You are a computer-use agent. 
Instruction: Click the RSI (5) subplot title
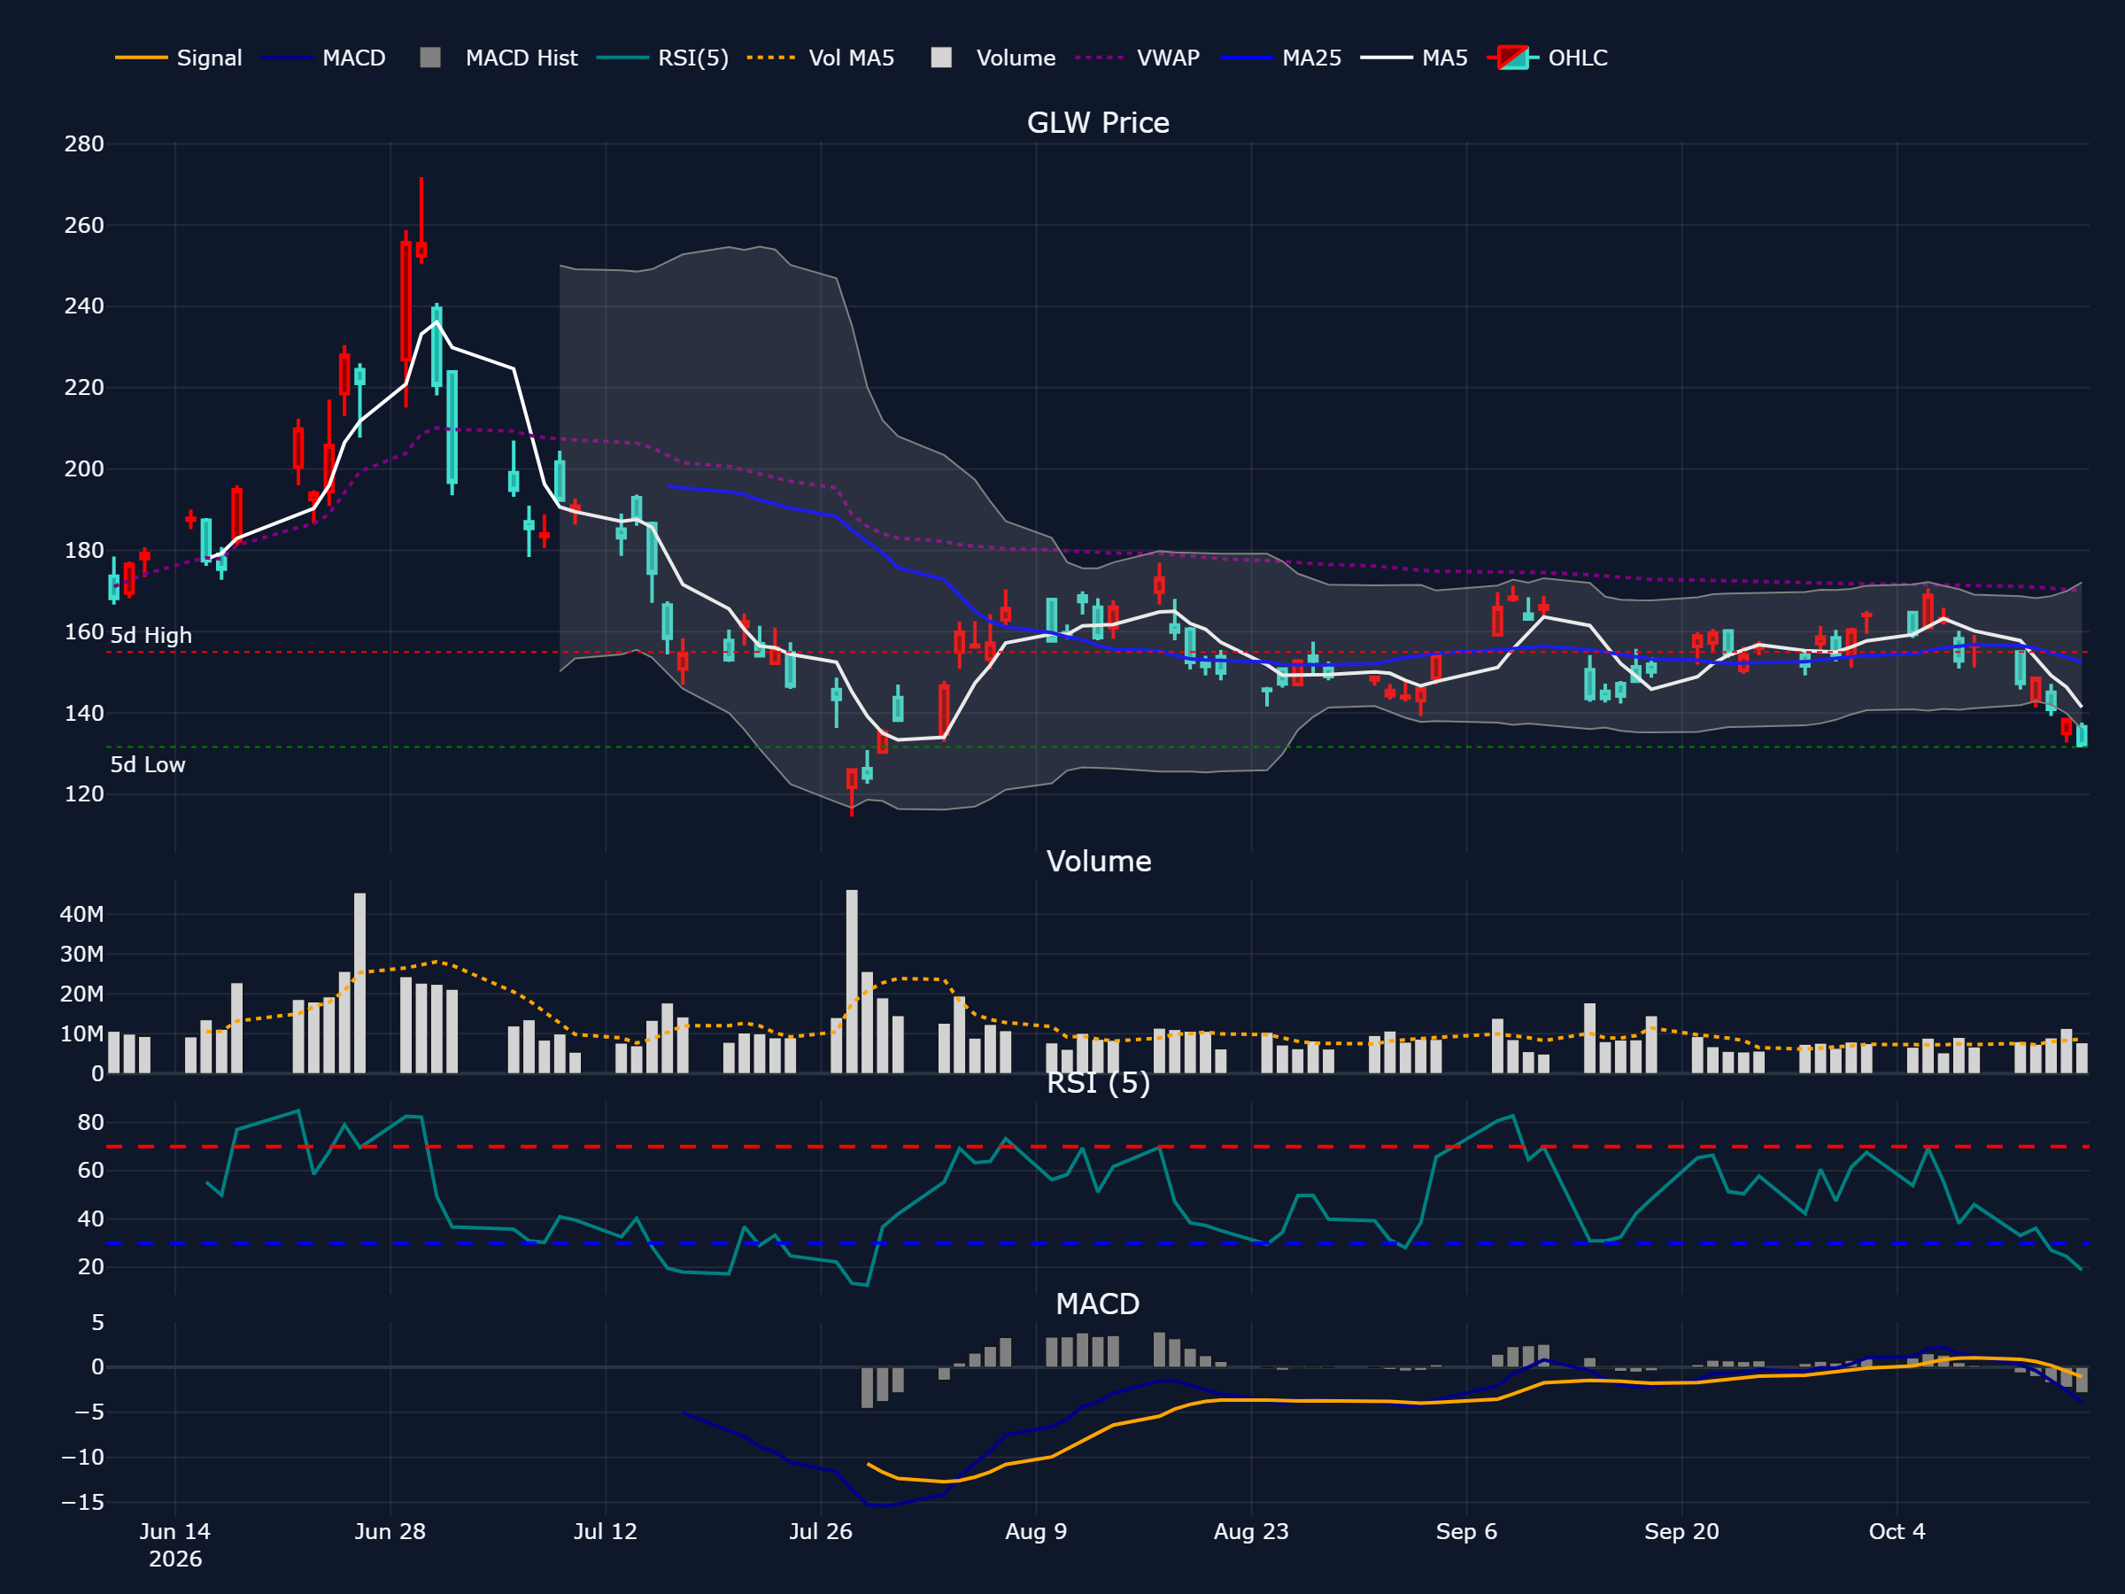[x=1098, y=1083]
